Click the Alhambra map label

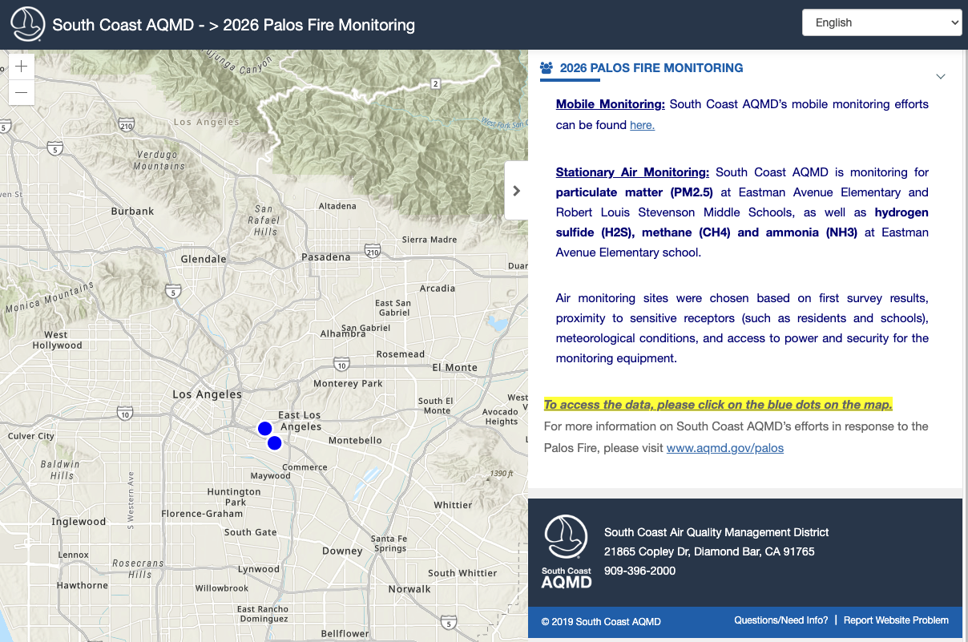[x=343, y=333]
